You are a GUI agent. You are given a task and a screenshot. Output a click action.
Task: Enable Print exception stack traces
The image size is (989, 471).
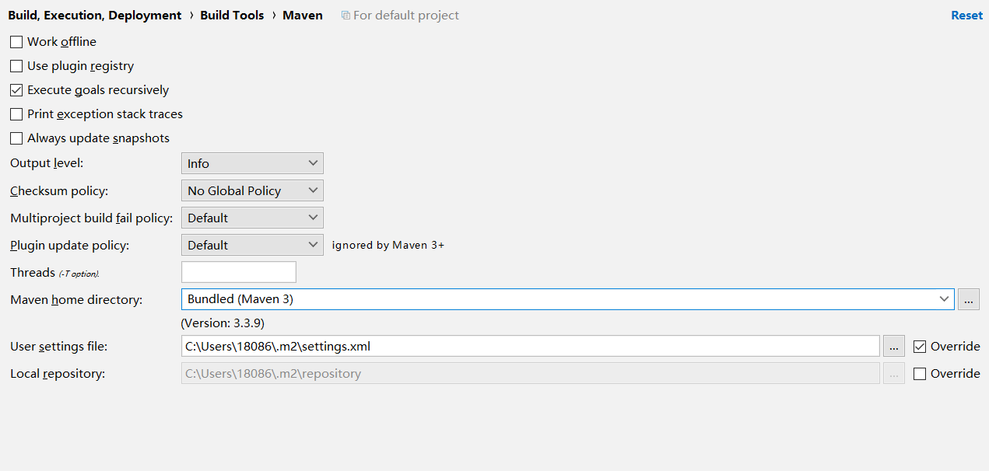(x=16, y=114)
